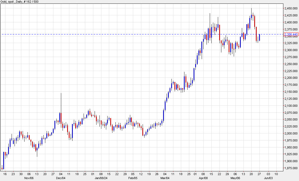Click the tall spike candle above Dec/04
Viewport: 299px width, 181px height.
[x=61, y=108]
